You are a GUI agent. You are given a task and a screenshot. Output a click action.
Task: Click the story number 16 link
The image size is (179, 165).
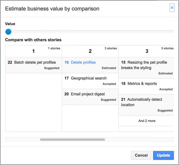point(67,62)
